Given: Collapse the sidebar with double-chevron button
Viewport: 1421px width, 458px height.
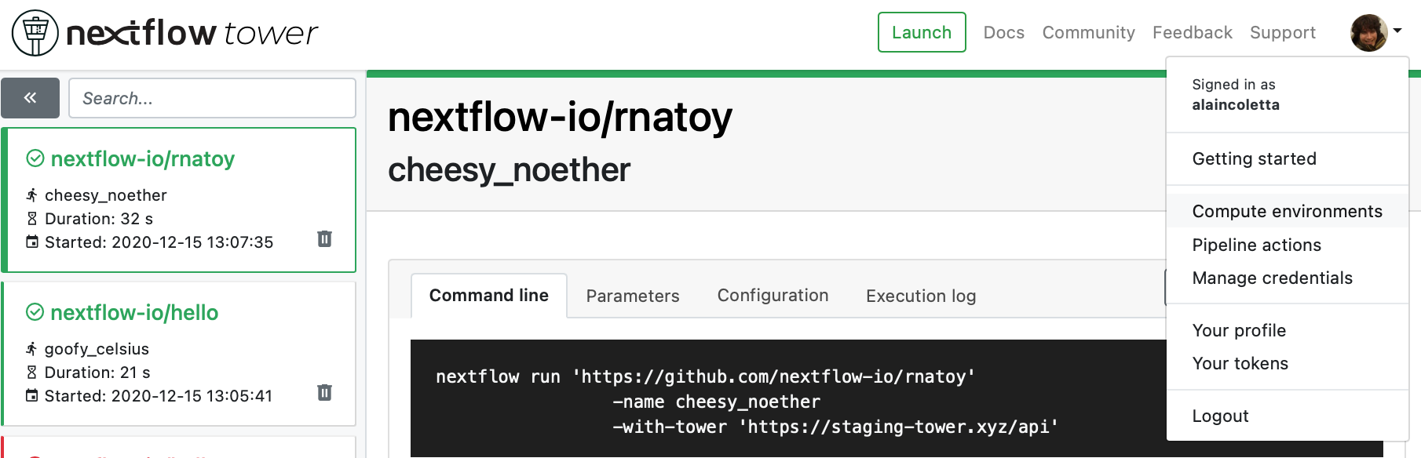Looking at the screenshot, I should [30, 98].
